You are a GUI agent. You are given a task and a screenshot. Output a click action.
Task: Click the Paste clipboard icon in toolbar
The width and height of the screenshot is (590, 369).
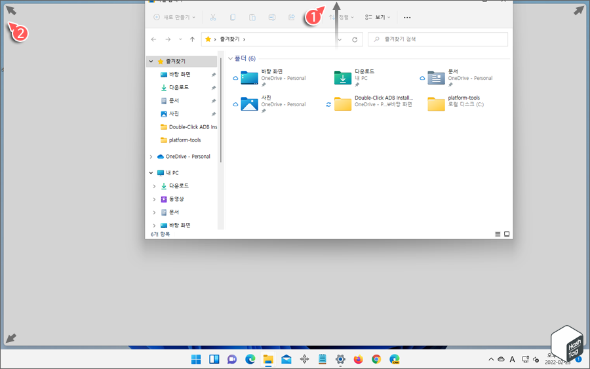(252, 17)
